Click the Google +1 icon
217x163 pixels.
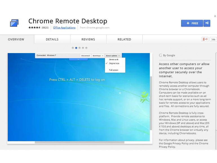[x=205, y=39]
